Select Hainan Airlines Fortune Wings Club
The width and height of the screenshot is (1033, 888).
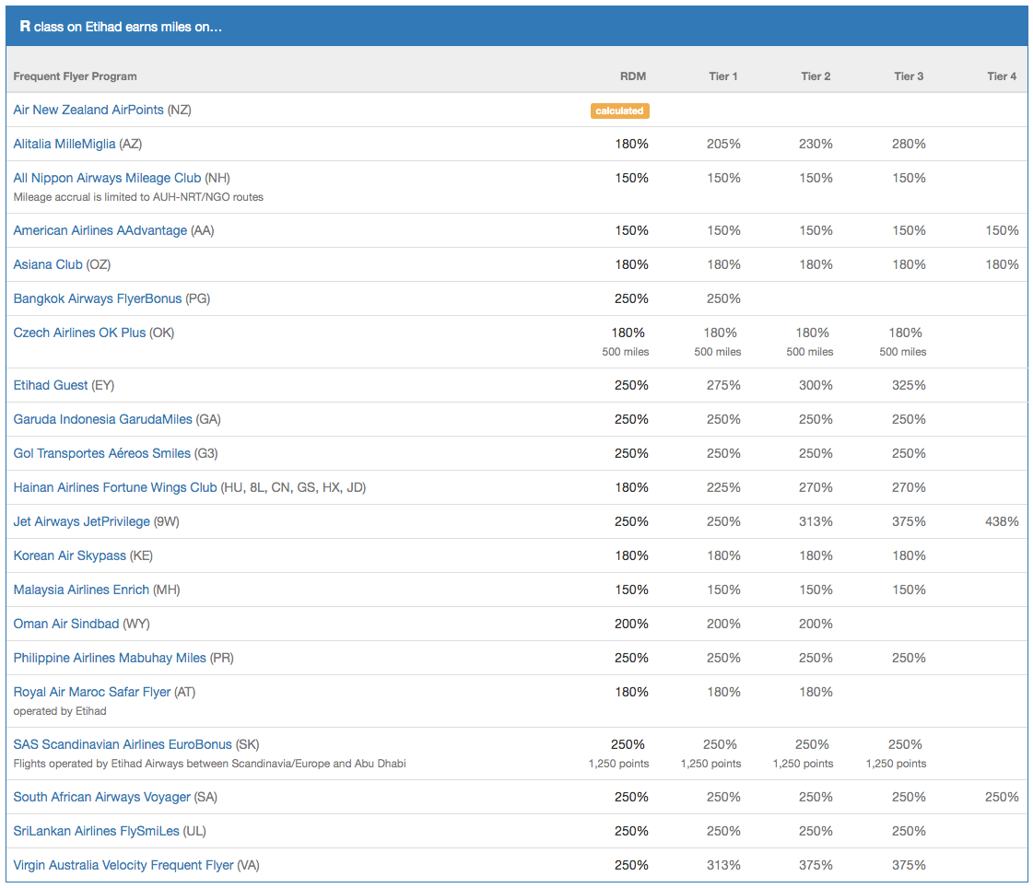pyautogui.click(x=115, y=487)
